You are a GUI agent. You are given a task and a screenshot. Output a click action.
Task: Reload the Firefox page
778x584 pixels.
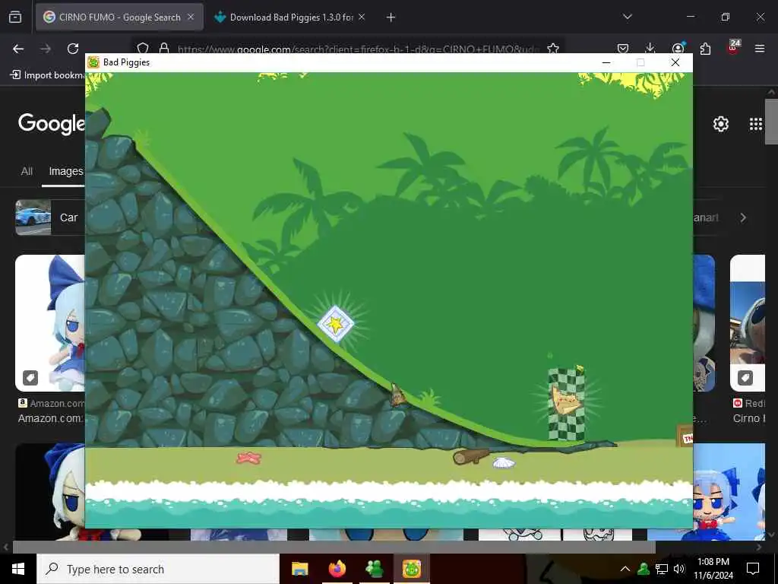click(x=73, y=49)
